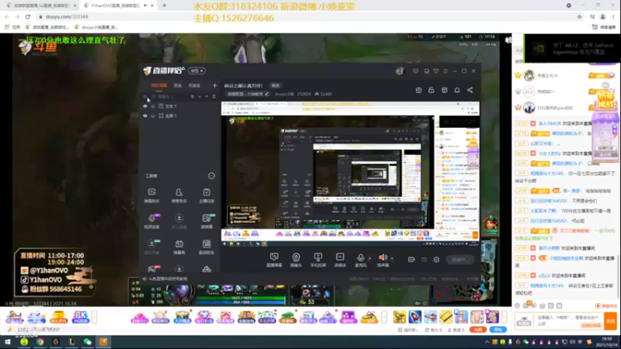Screen dimensions: 621x349
Task: Click the record video camera icon
Action: [x=411, y=260]
